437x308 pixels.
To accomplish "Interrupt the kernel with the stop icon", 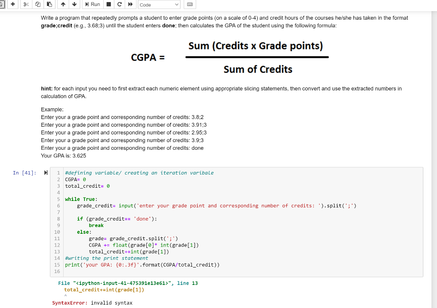I will (x=108, y=4).
